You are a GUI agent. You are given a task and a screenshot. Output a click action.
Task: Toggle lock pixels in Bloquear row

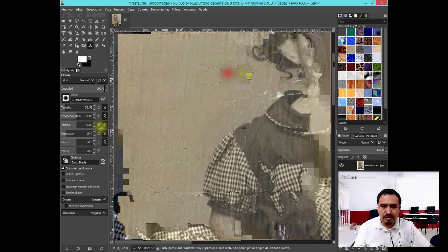[x=352, y=157]
